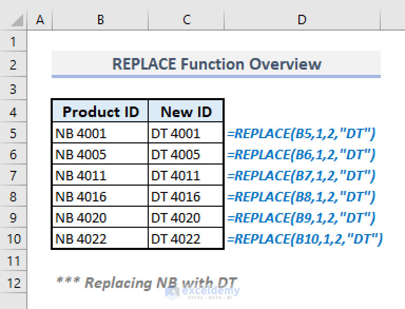Viewport: 405px width, 309px height.
Task: Click cell containing DT 4011
Action: tap(186, 175)
